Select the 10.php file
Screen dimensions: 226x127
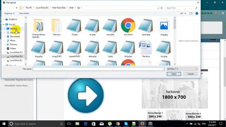[75, 27]
